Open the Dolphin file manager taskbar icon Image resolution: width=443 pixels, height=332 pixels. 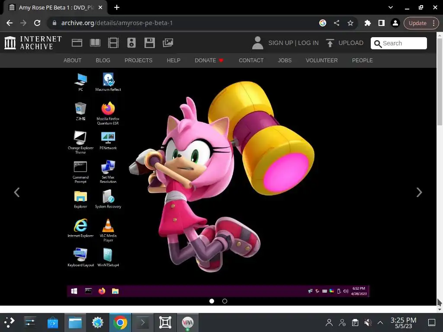[x=75, y=322]
